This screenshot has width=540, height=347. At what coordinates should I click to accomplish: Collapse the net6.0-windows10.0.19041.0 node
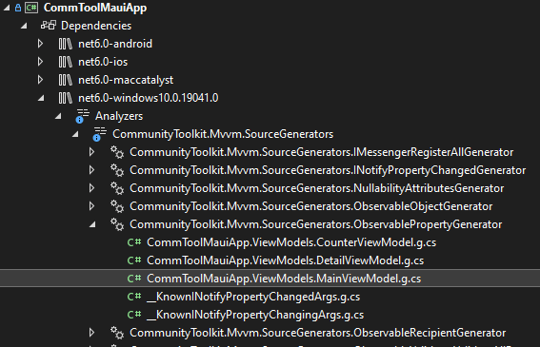point(41,98)
